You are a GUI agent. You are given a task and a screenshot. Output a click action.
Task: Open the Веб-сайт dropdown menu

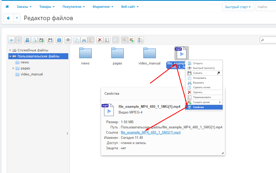tap(130, 7)
